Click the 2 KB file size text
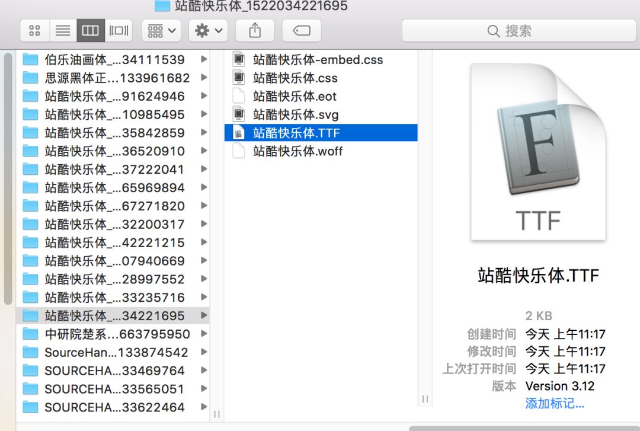Screen dimensions: 640x431 (x=539, y=316)
